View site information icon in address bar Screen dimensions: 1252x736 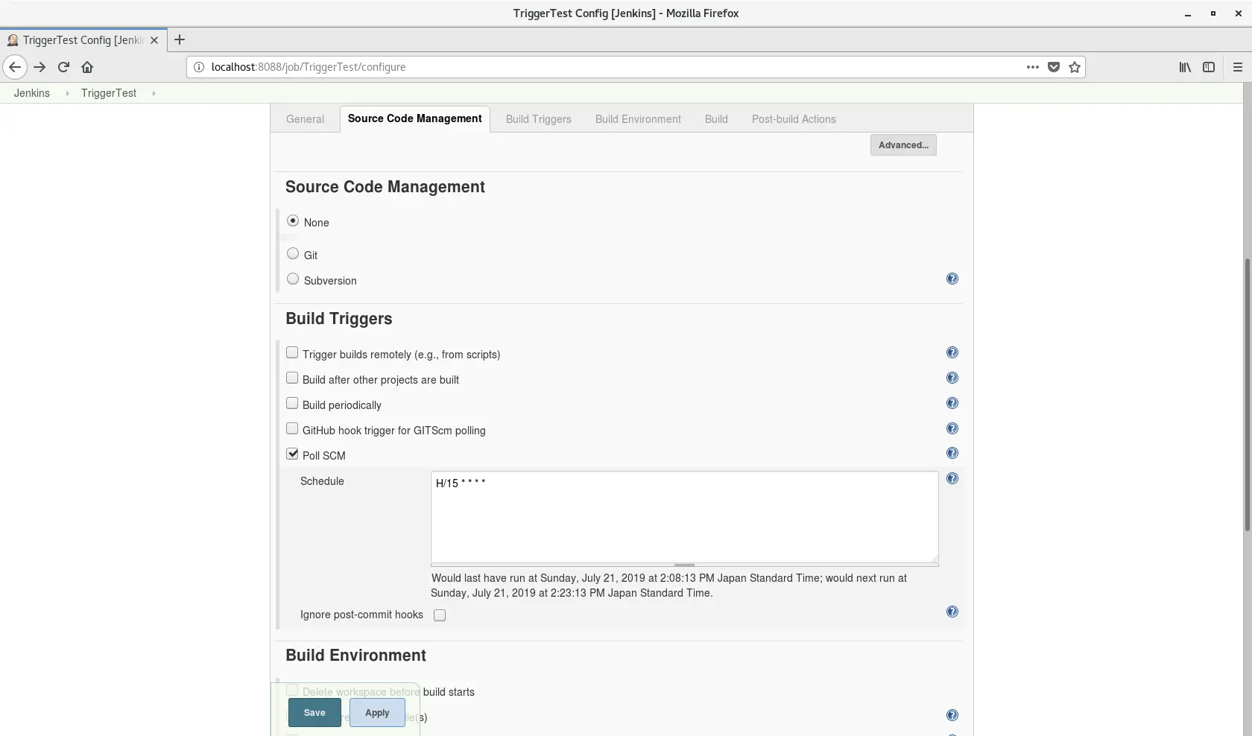[x=199, y=67]
